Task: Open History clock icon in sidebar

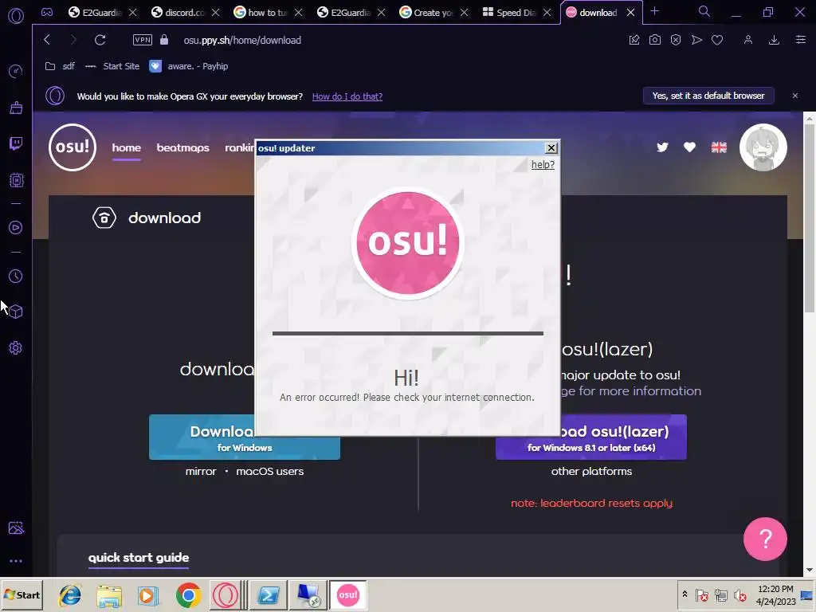Action: 16,277
